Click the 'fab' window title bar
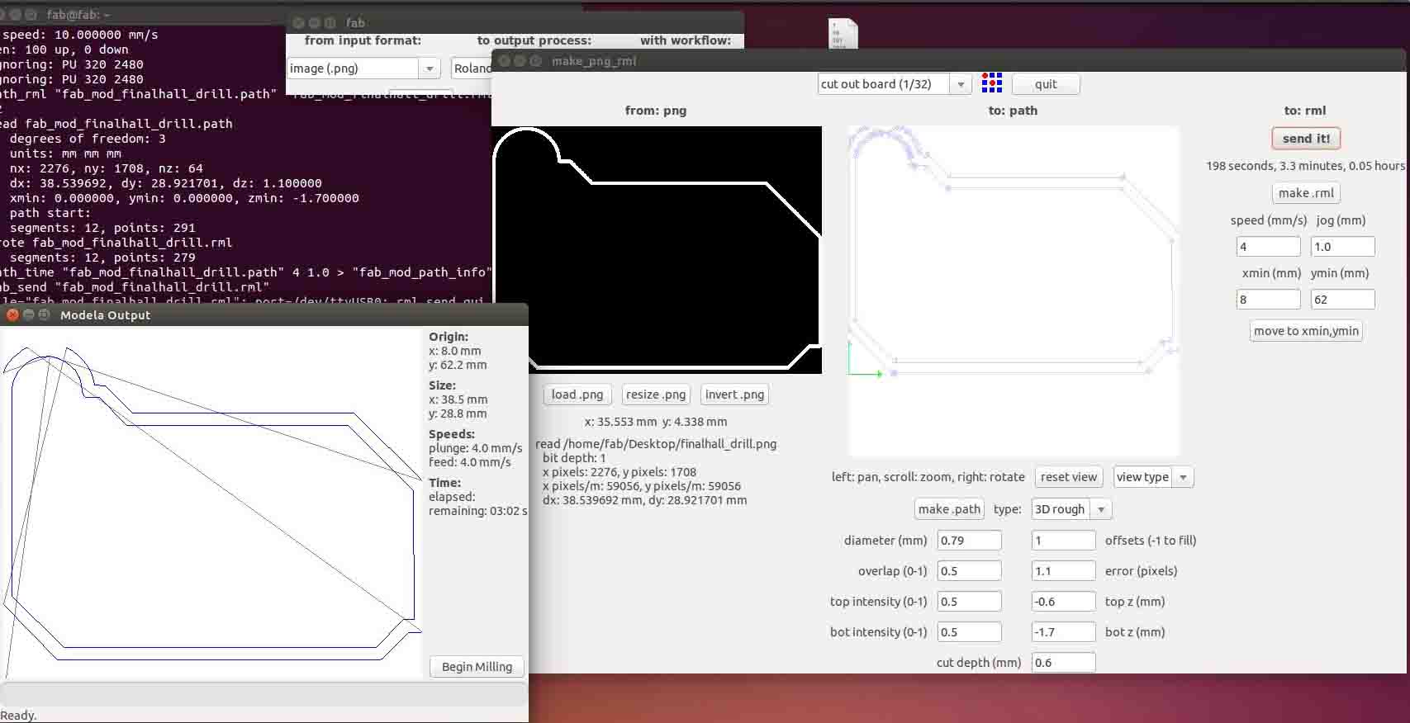This screenshot has width=1410, height=723. [x=515, y=23]
